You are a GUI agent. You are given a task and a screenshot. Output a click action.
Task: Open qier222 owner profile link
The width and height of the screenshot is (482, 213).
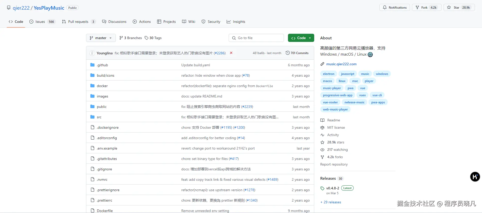[x=21, y=8]
